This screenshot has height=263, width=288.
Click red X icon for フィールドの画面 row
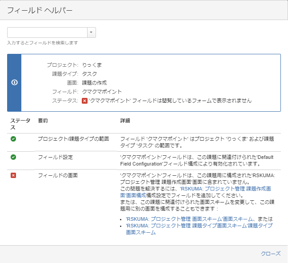click(x=13, y=175)
